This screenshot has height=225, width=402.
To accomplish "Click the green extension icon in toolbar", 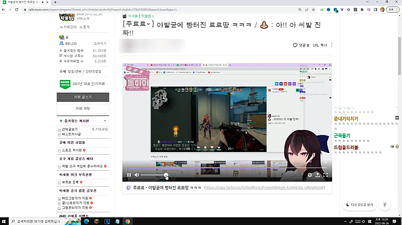I will [x=322, y=10].
